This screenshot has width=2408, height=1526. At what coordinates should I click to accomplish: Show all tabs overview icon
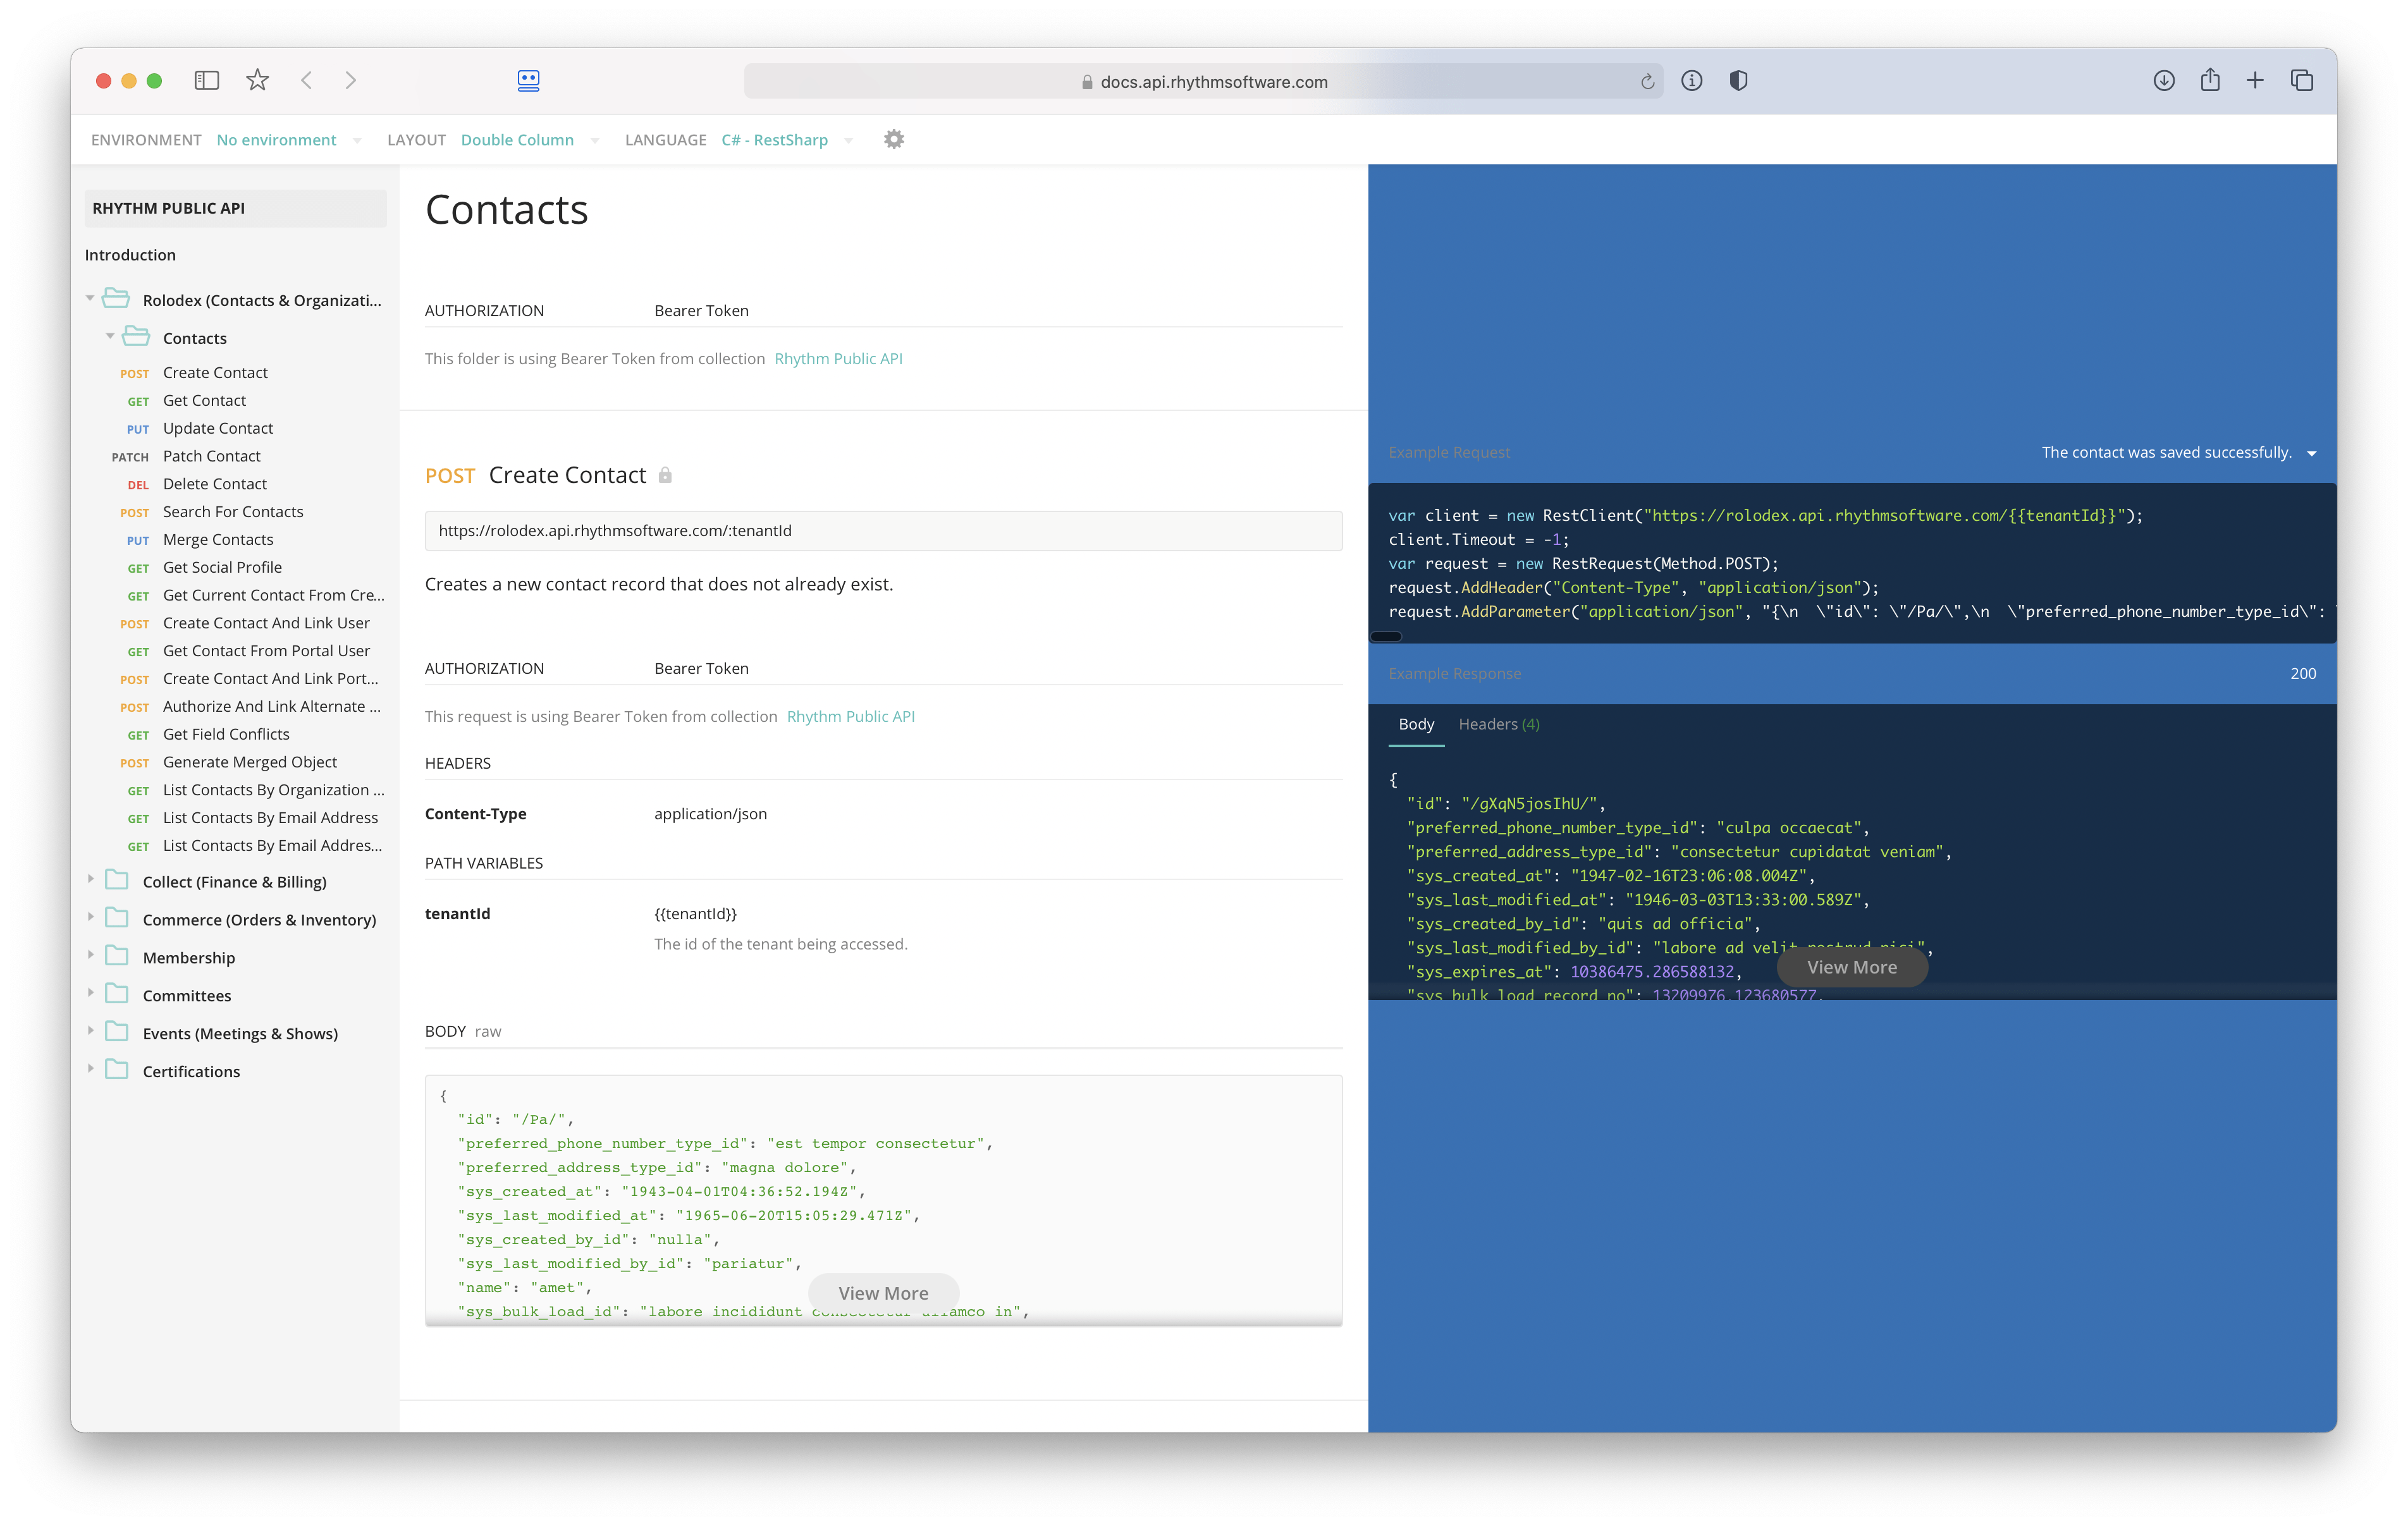click(x=2302, y=81)
